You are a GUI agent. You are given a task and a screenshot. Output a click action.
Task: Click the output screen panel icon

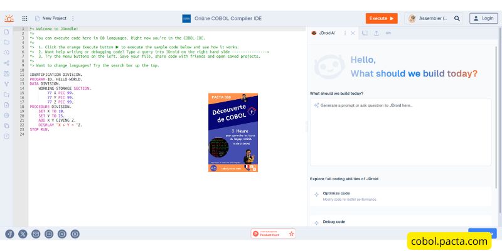tap(365, 33)
